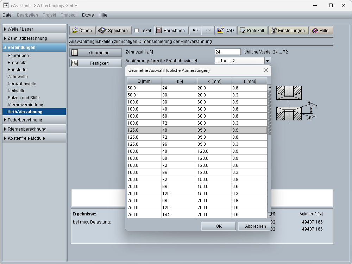Open the Datei menu
The height and width of the screenshot is (264, 352).
(7, 15)
